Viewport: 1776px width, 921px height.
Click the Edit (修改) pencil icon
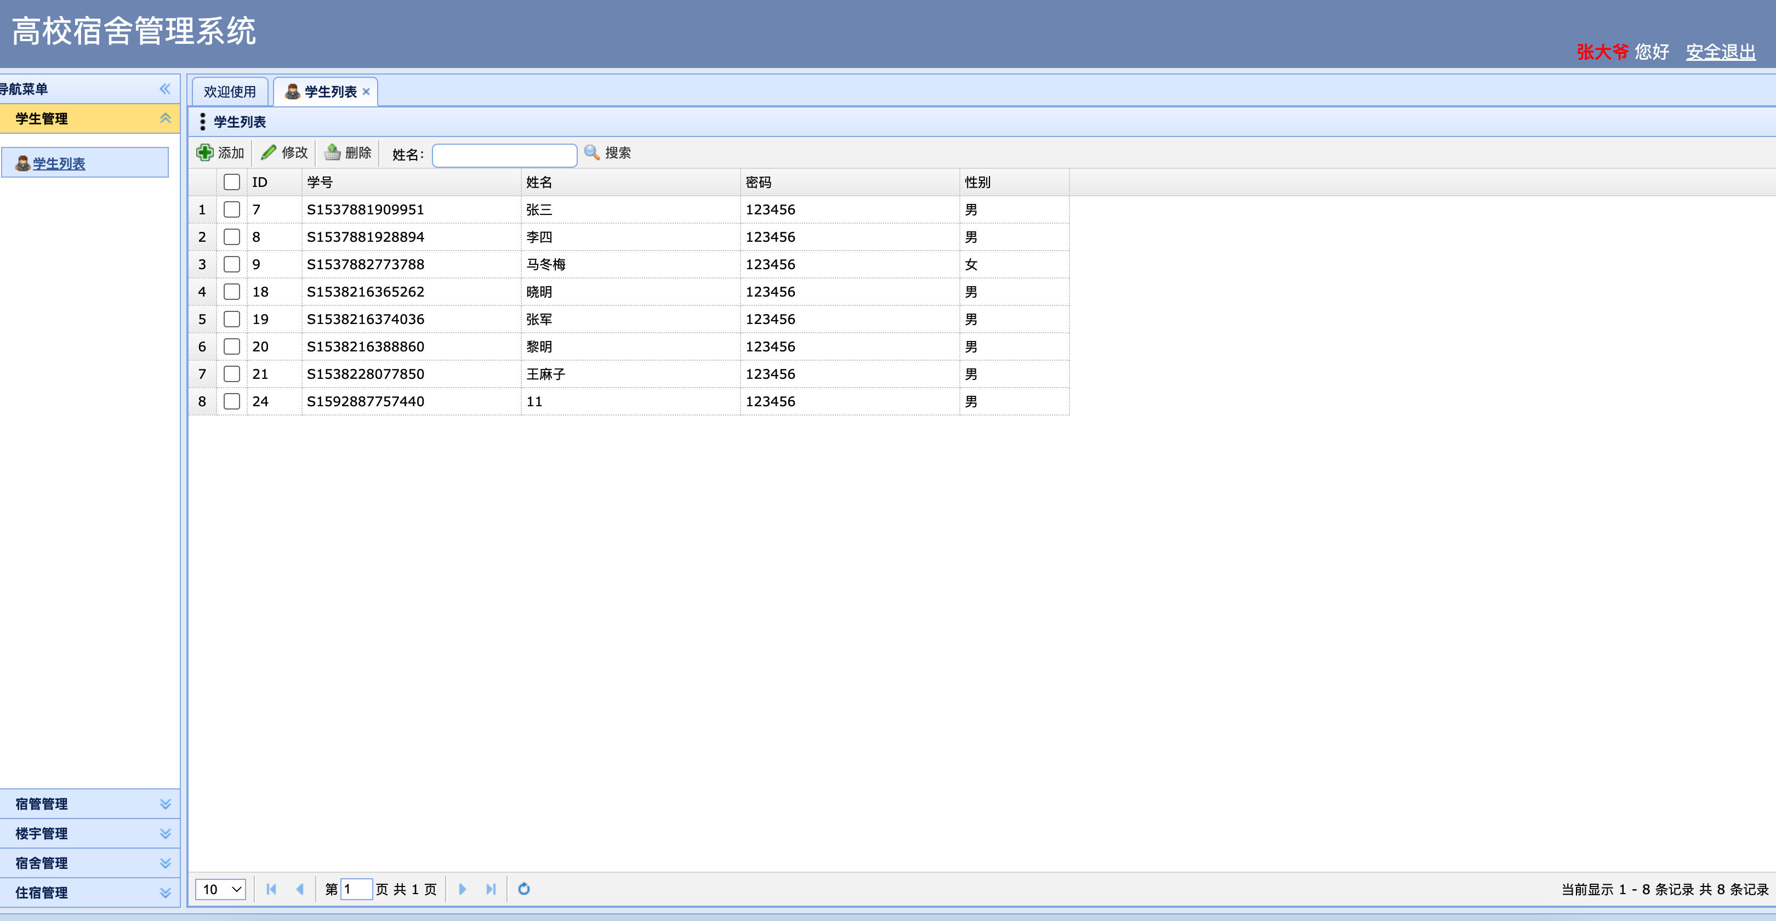(269, 152)
